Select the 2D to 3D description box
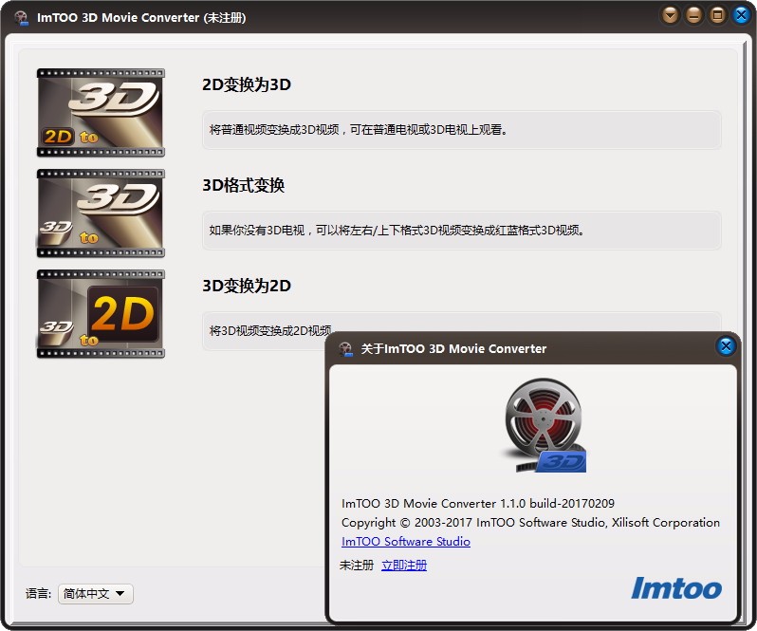 [x=462, y=130]
